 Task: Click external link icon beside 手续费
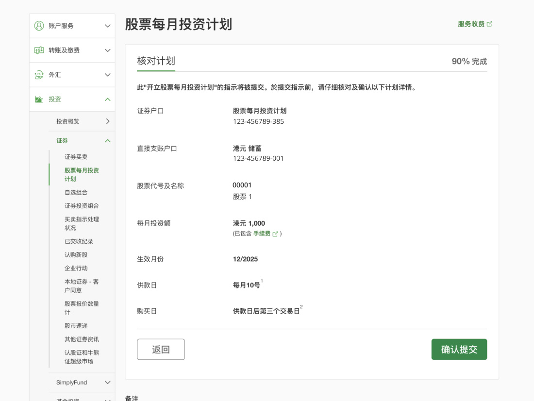click(x=275, y=234)
